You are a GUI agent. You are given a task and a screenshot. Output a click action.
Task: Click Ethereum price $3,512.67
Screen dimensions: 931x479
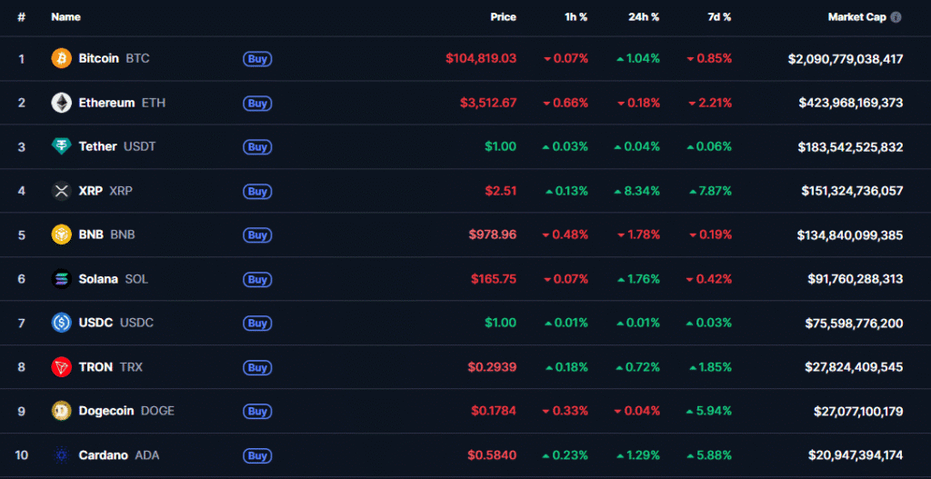click(488, 103)
